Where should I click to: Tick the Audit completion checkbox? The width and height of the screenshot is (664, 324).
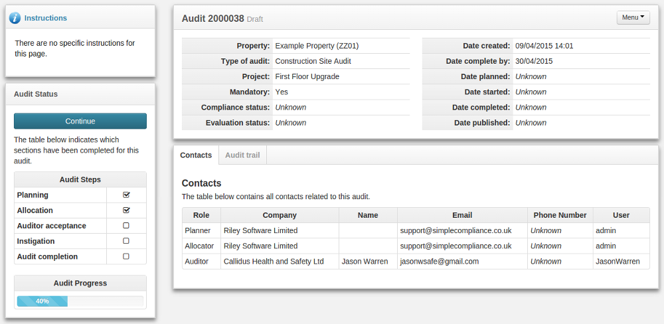126,256
